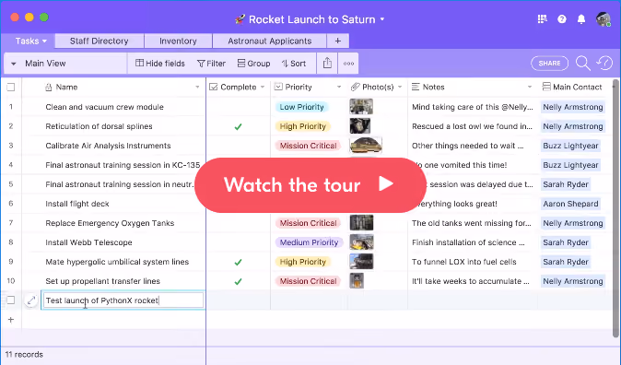Click the share view export icon
This screenshot has width=621, height=365.
tap(327, 63)
